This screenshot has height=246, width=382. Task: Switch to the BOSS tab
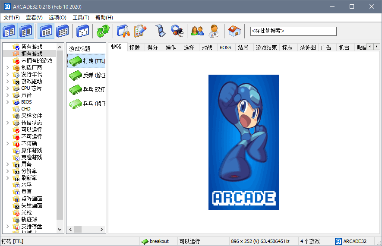(225, 47)
